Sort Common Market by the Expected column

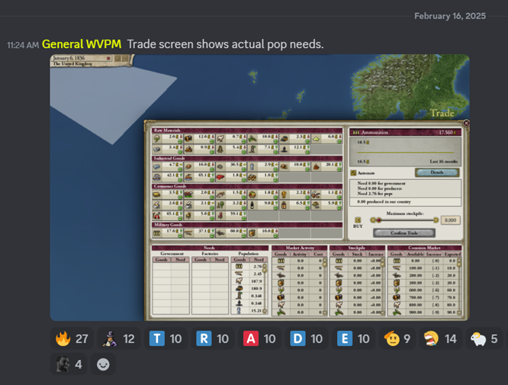point(452,254)
